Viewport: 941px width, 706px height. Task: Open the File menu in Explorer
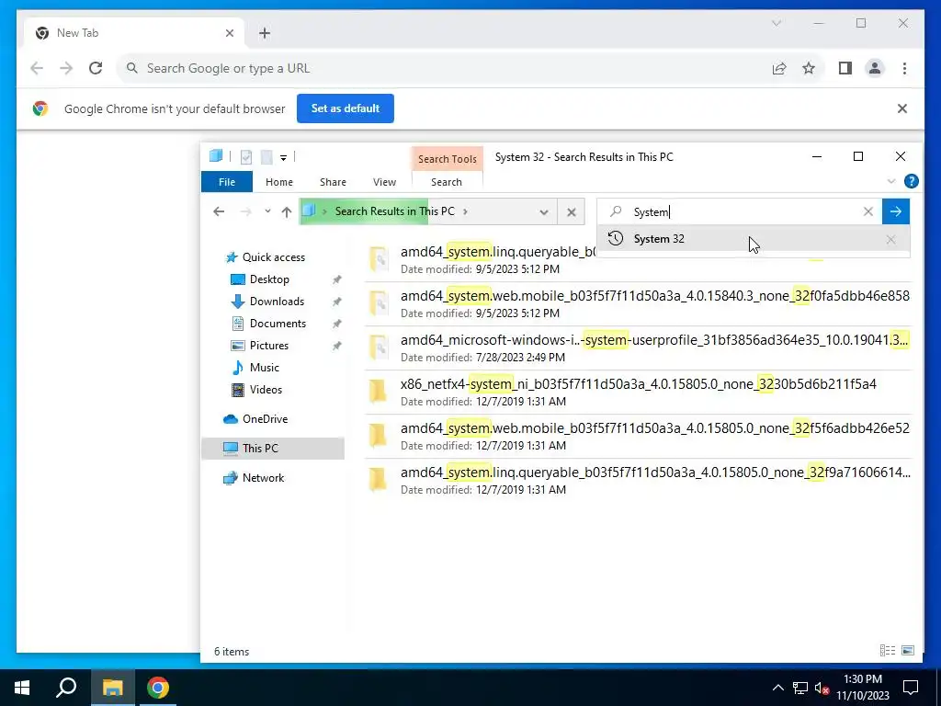(x=227, y=182)
